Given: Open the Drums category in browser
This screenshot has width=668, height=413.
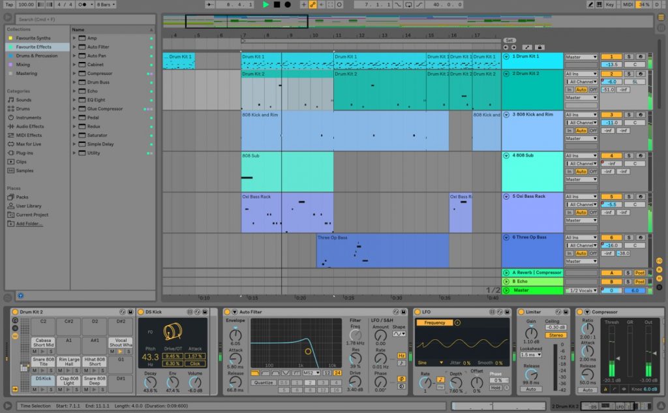Looking at the screenshot, I should (23, 109).
